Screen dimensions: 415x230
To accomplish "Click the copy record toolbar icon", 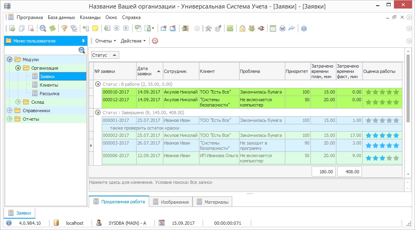I will tap(21, 29).
